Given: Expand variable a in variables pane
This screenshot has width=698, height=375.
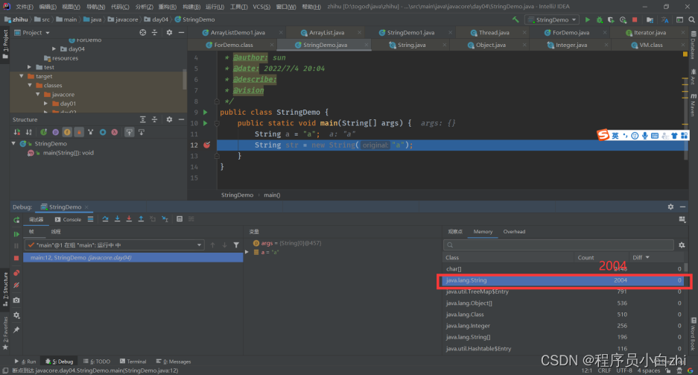Looking at the screenshot, I should point(247,252).
